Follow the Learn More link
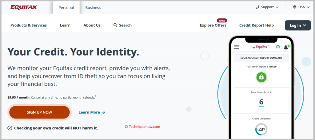Image resolution: width=315 pixels, height=140 pixels. [x=92, y=112]
